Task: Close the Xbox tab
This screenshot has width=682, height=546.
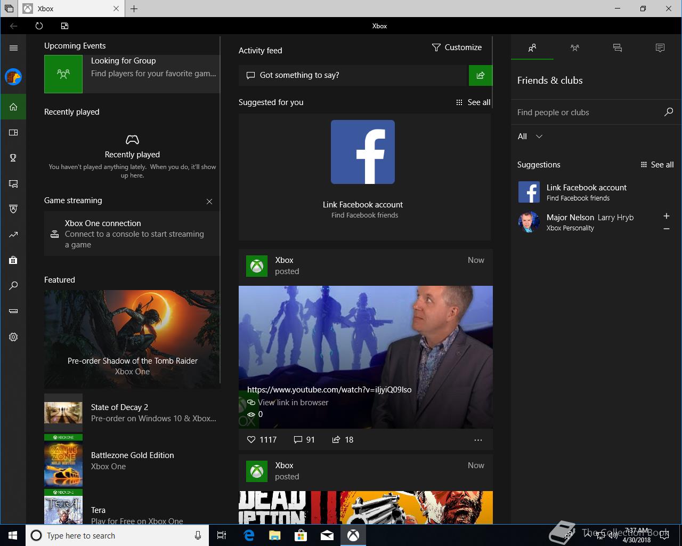Action: click(116, 9)
